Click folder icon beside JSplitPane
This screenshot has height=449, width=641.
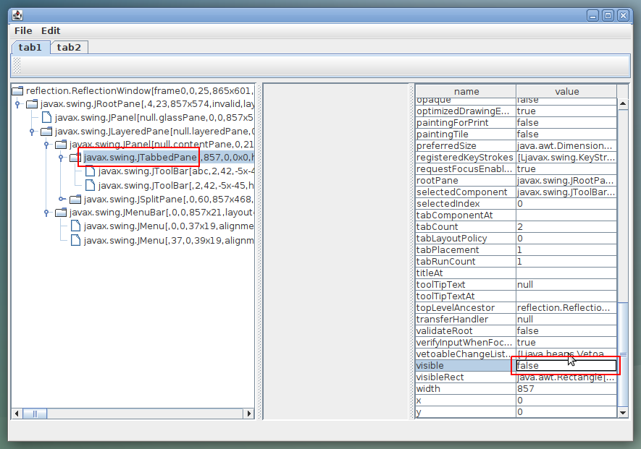75,199
